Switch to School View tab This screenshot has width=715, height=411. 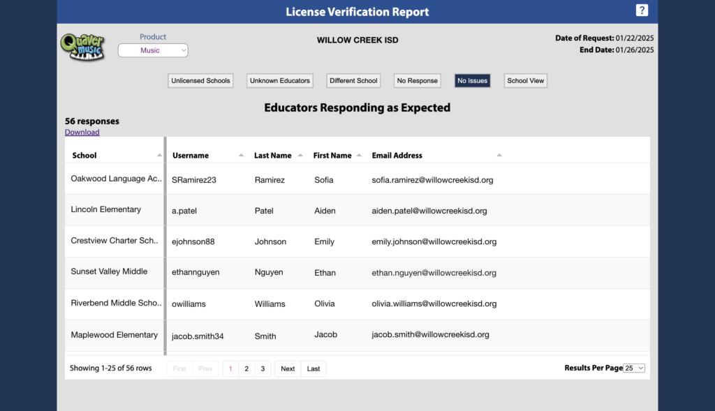coord(525,81)
